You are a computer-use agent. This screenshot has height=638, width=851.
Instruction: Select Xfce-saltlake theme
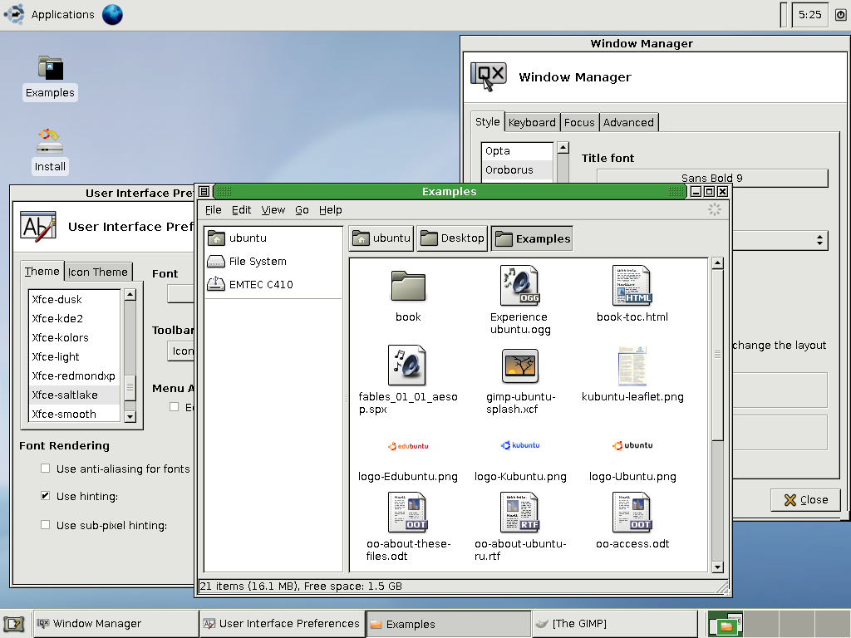coord(74,395)
